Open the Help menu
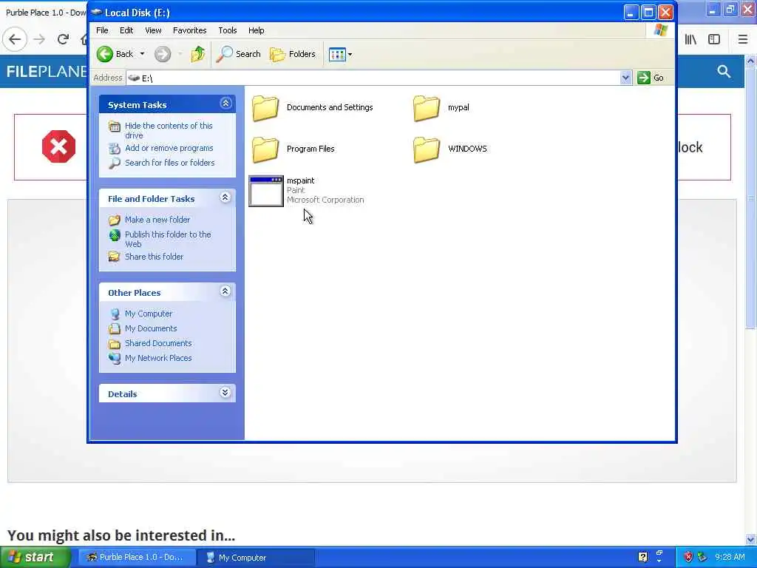 point(257,30)
